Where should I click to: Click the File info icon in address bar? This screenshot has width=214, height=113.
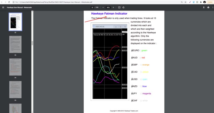pos(15,2)
